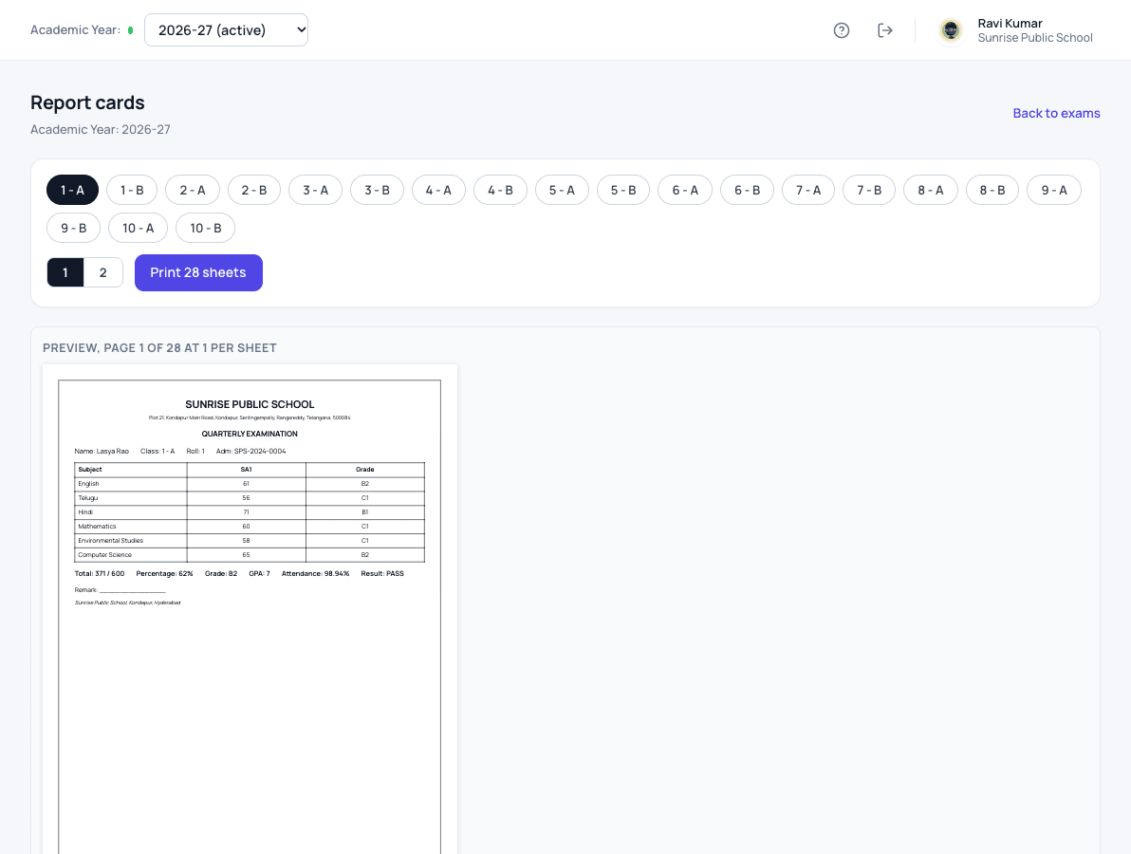Switch to class 7 - A
This screenshot has width=1131, height=854.
[x=808, y=190]
